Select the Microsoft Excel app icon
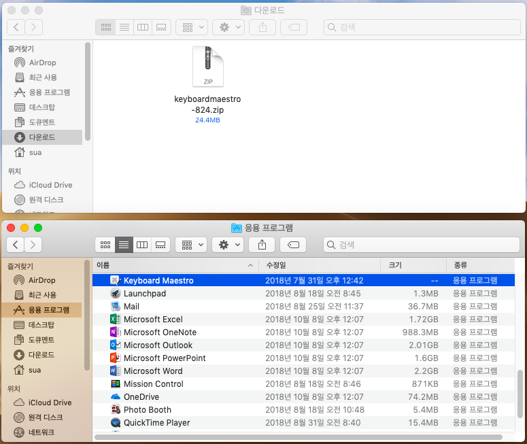The height and width of the screenshot is (444, 527). tap(116, 319)
